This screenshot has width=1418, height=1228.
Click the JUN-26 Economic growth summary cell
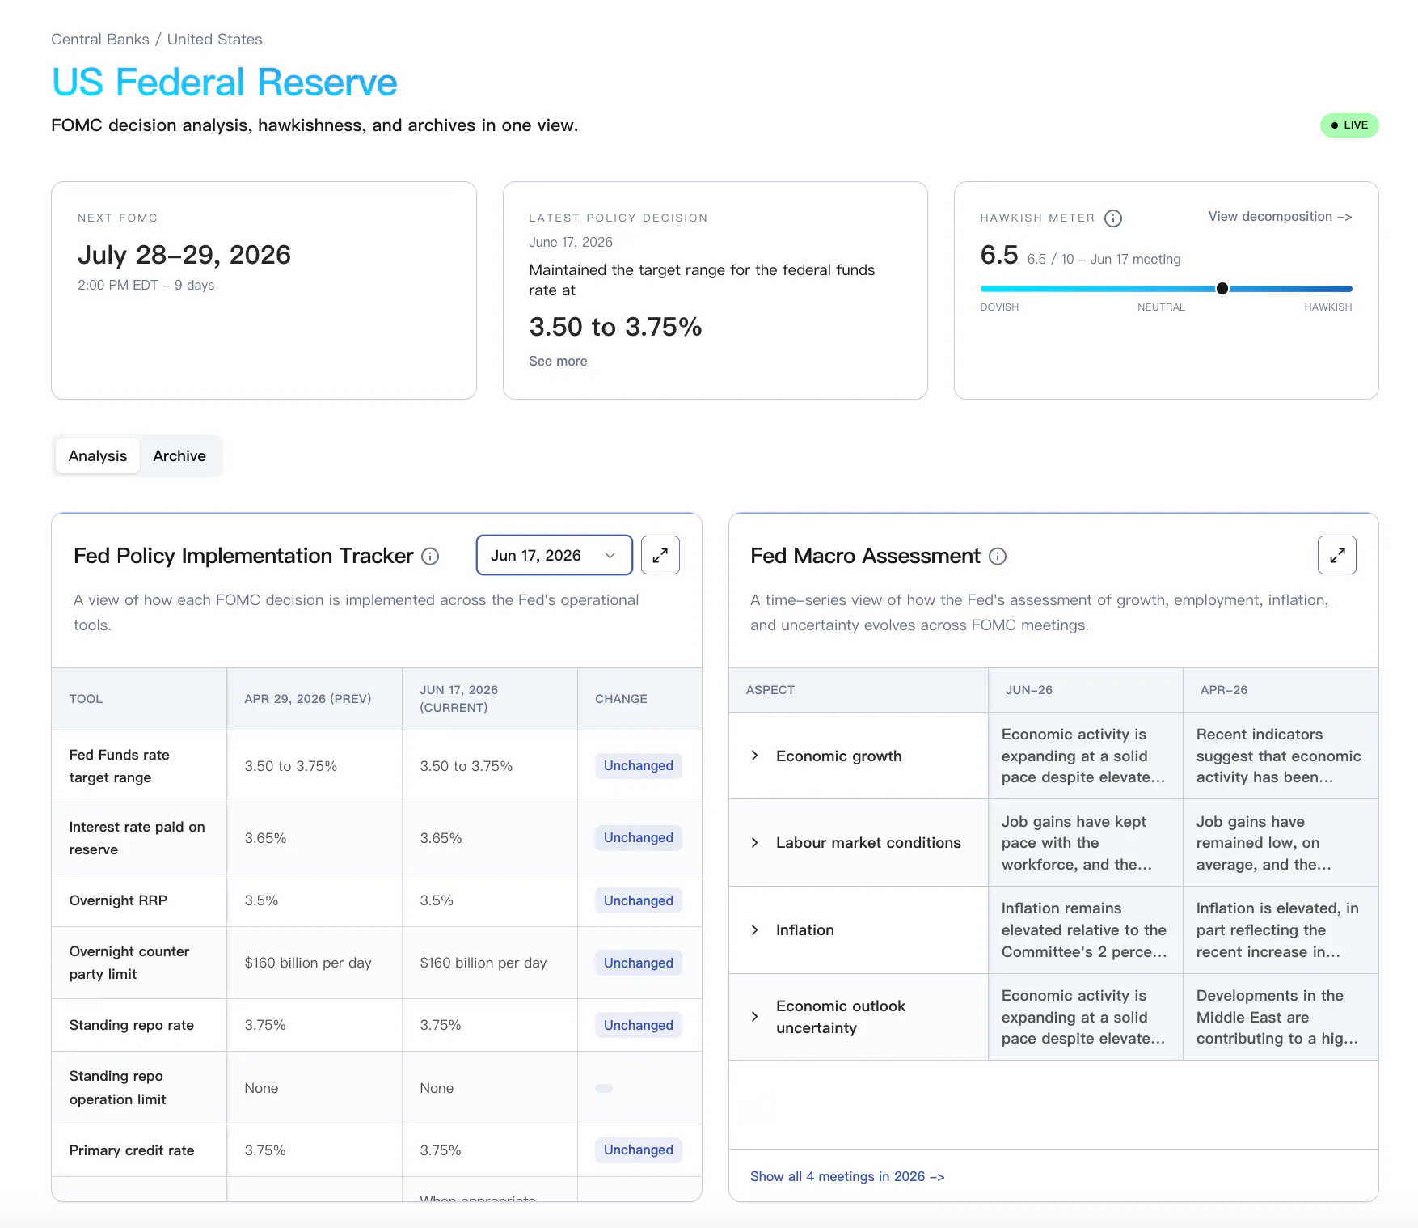point(1086,756)
